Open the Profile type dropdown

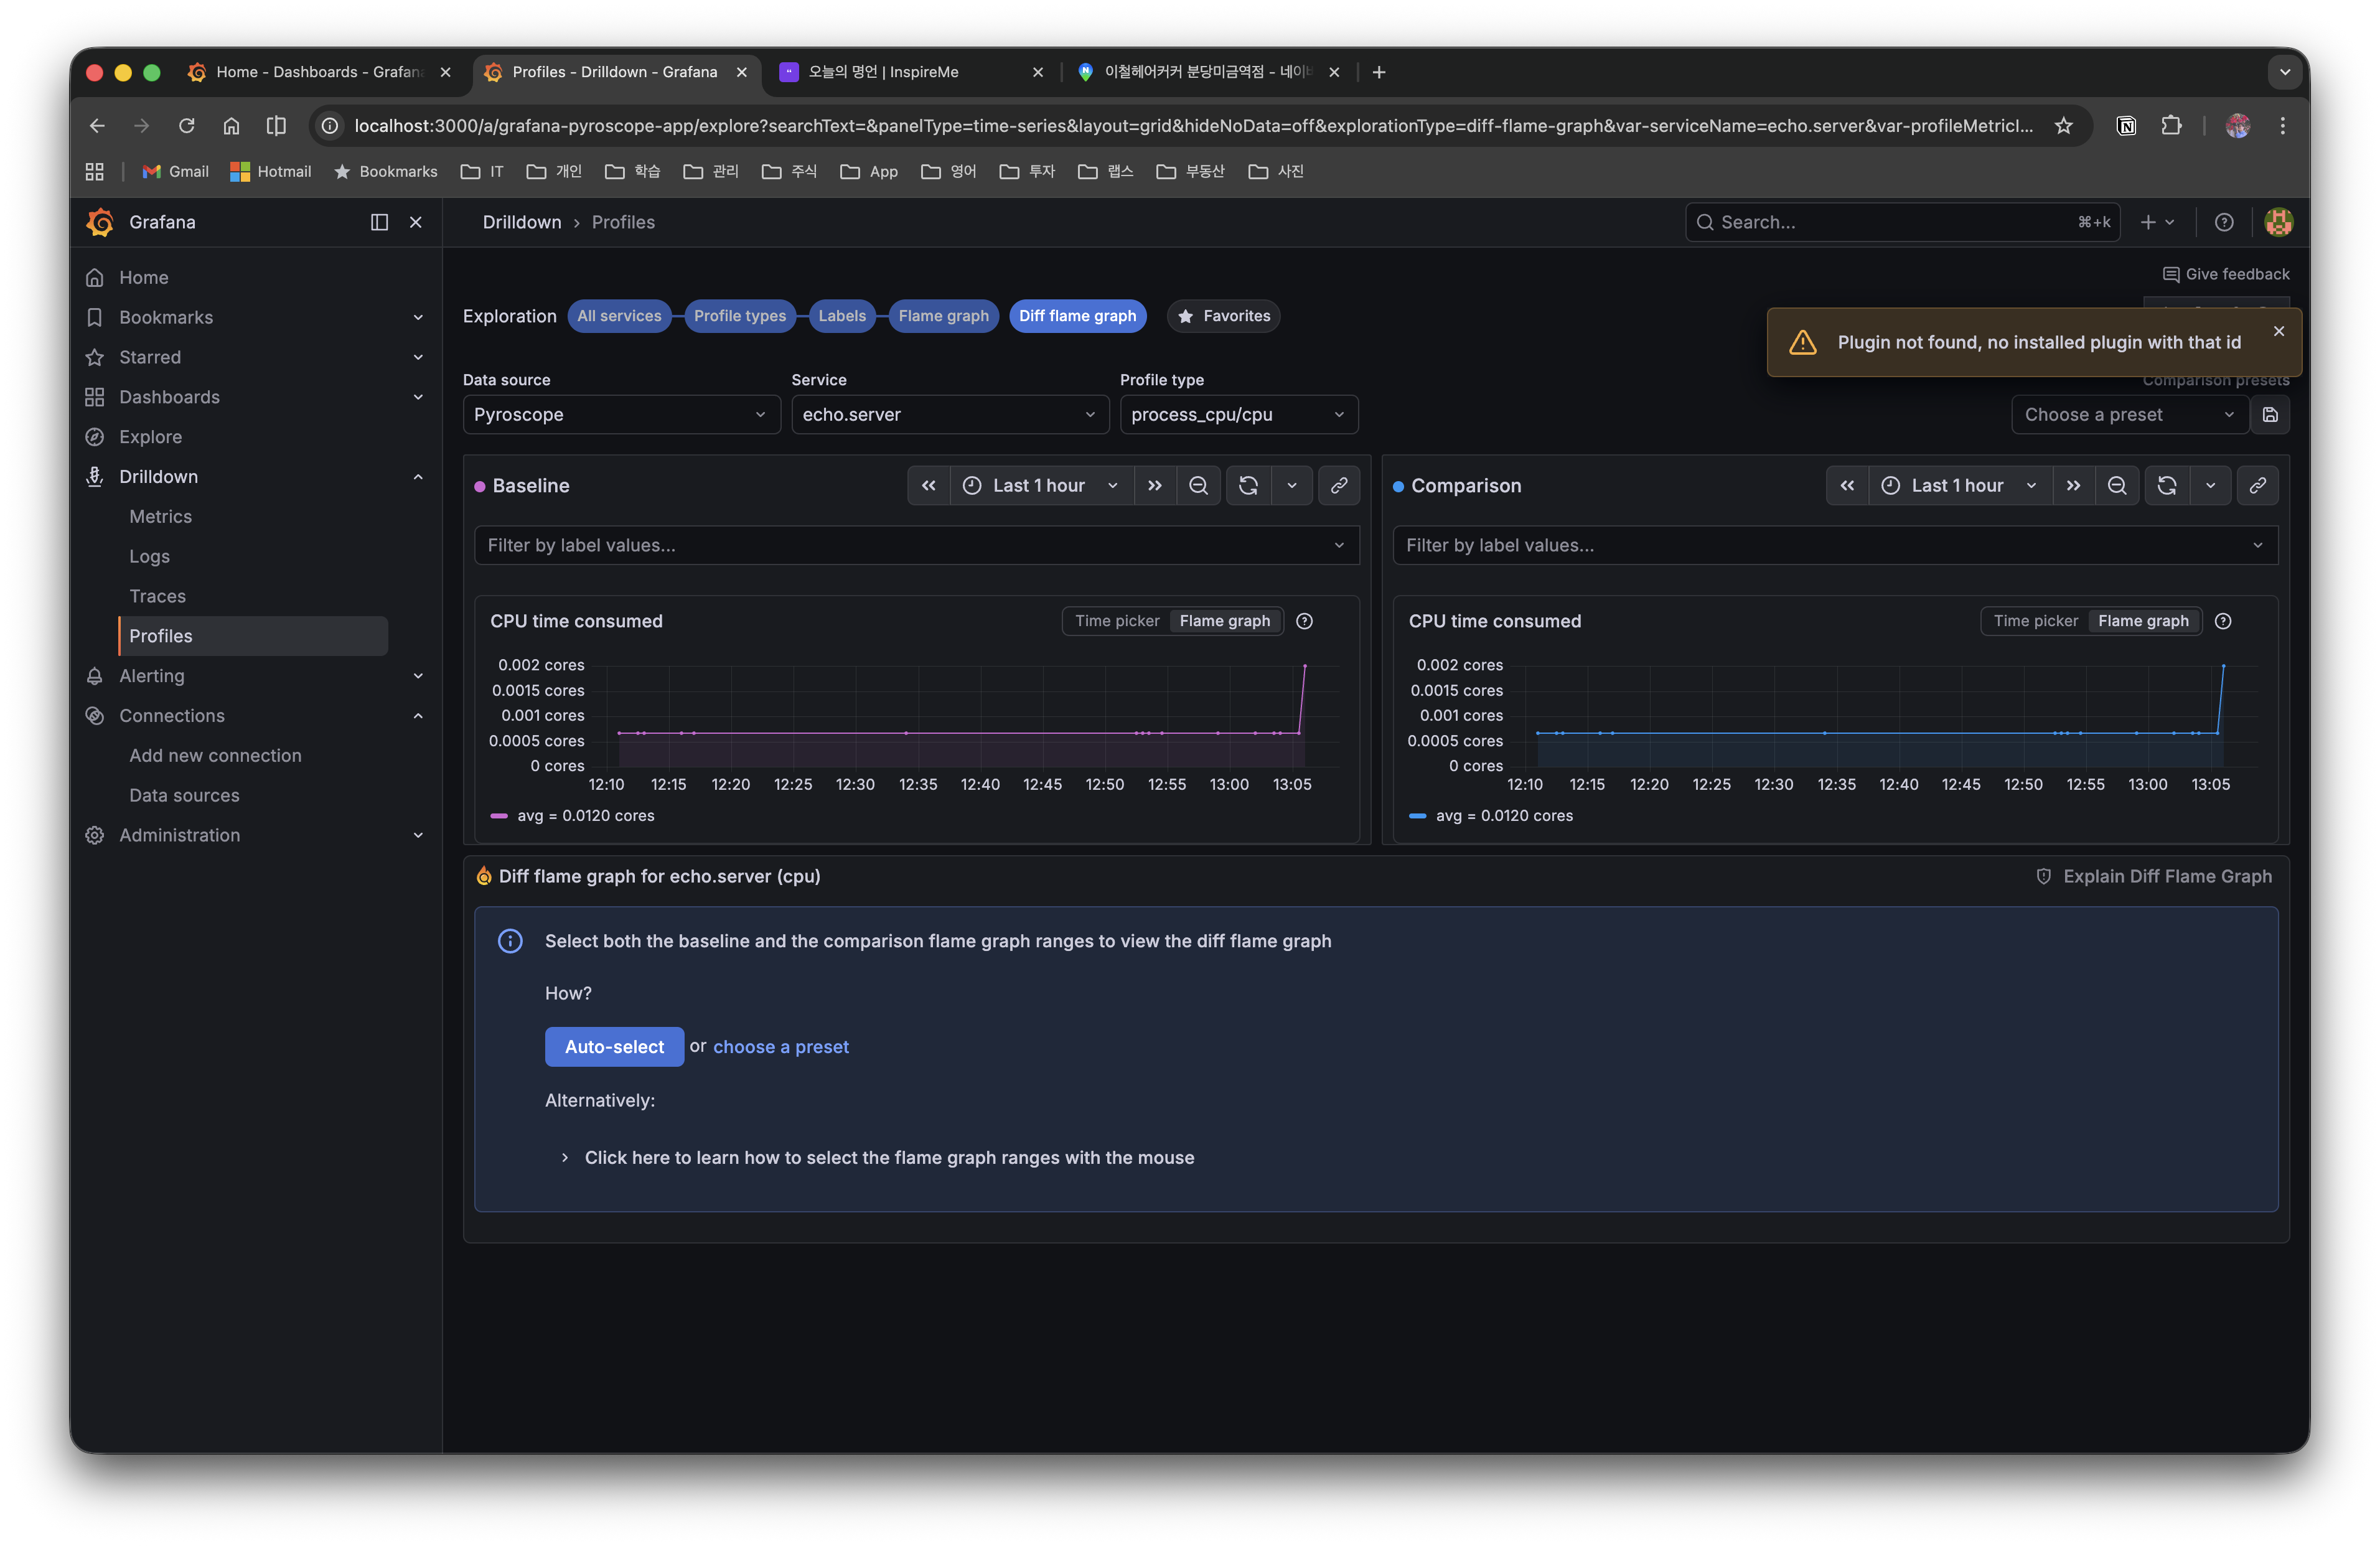coord(1238,414)
